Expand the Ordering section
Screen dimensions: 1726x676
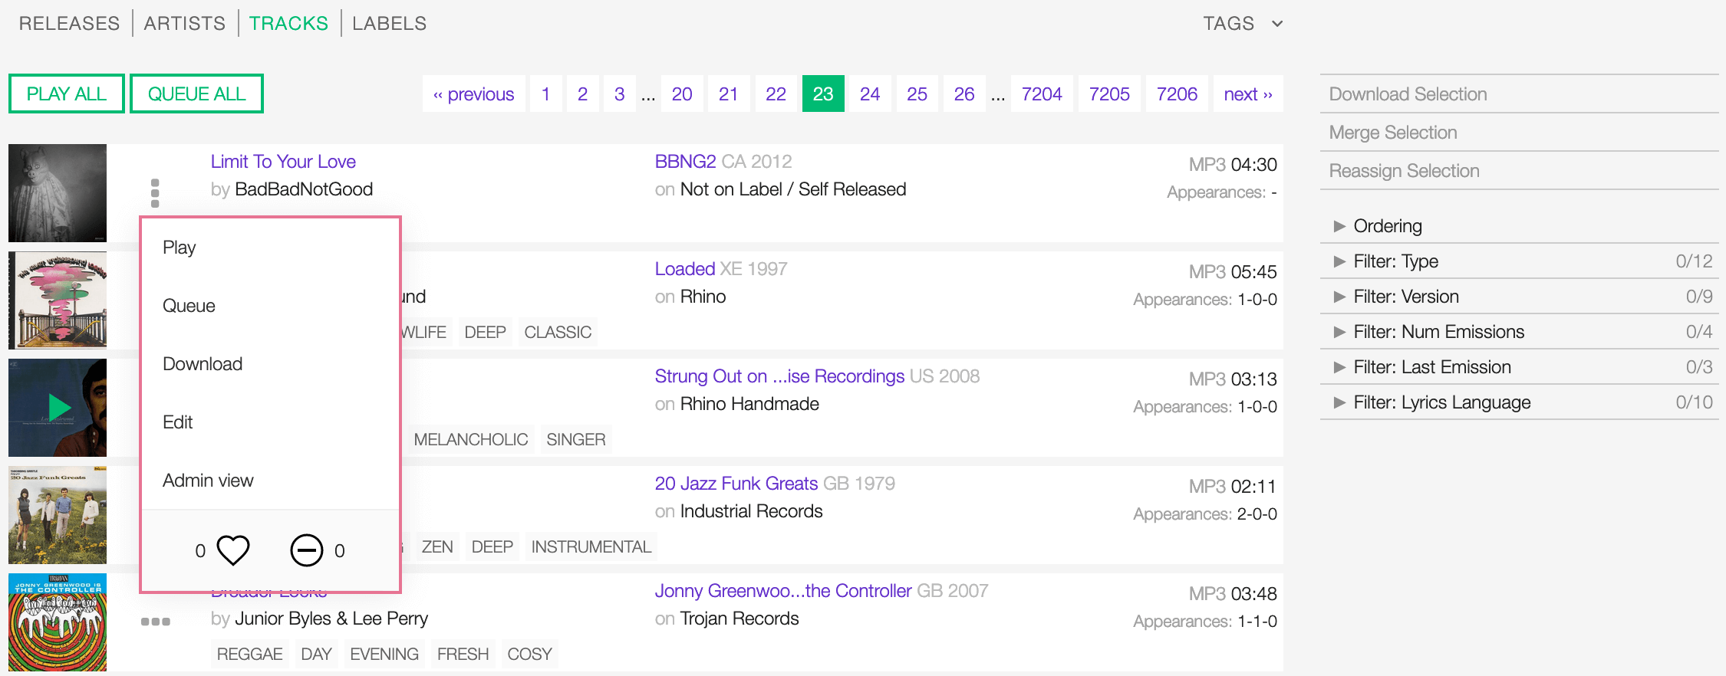[x=1519, y=226]
